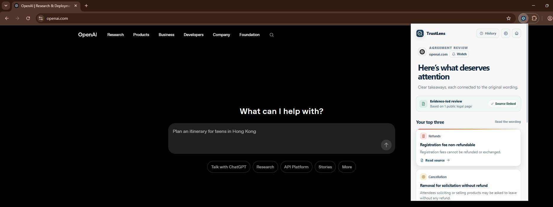Viewport: 553px width, 207px height.
Task: Open the Read the wording link
Action: [508, 122]
